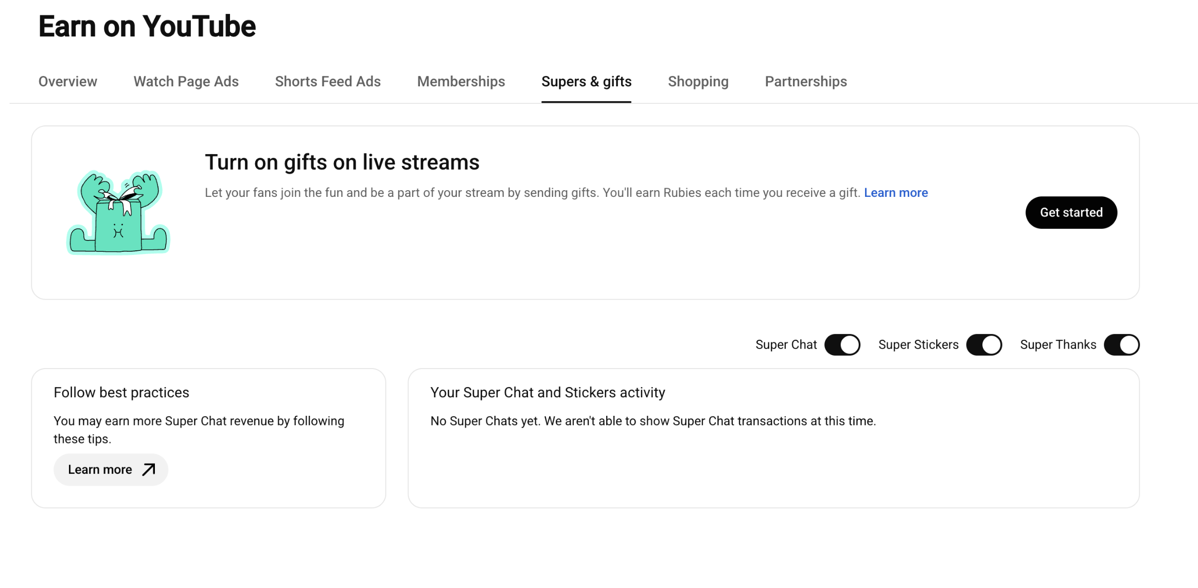This screenshot has height=588, width=1198.
Task: View the Partnerships tab
Action: coord(806,81)
